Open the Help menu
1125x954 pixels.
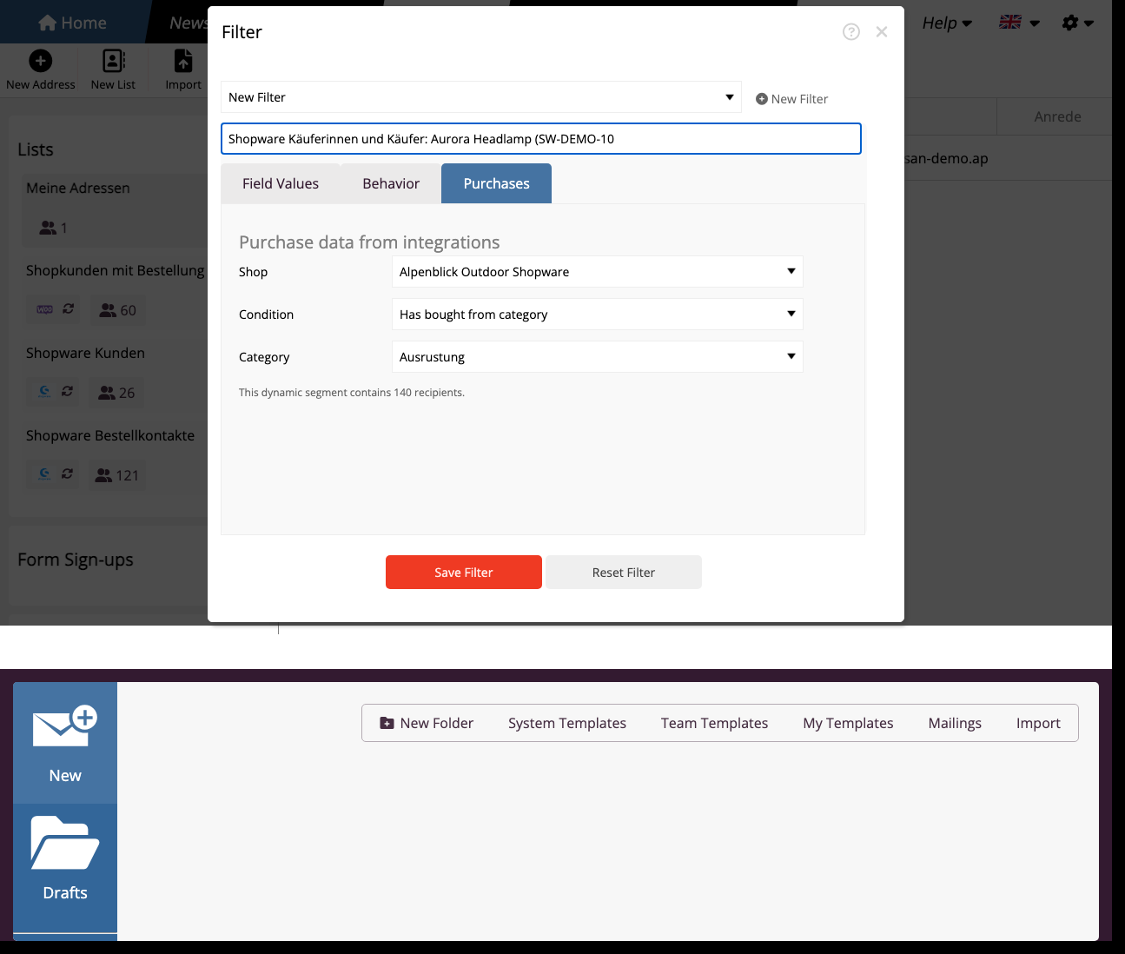click(947, 23)
